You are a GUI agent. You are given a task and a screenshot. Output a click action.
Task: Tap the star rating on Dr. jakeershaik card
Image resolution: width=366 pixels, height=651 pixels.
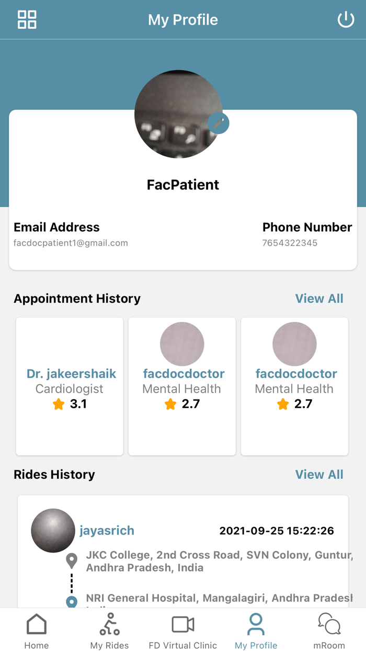[x=59, y=404]
